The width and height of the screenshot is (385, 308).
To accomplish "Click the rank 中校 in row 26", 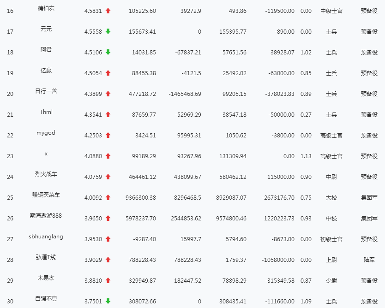I will pos(331,219).
